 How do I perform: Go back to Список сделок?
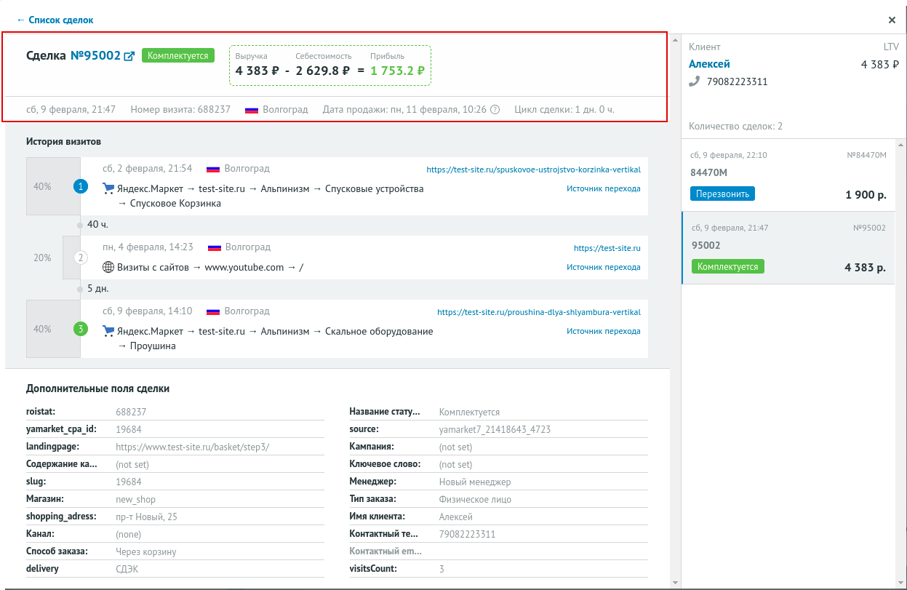point(55,20)
